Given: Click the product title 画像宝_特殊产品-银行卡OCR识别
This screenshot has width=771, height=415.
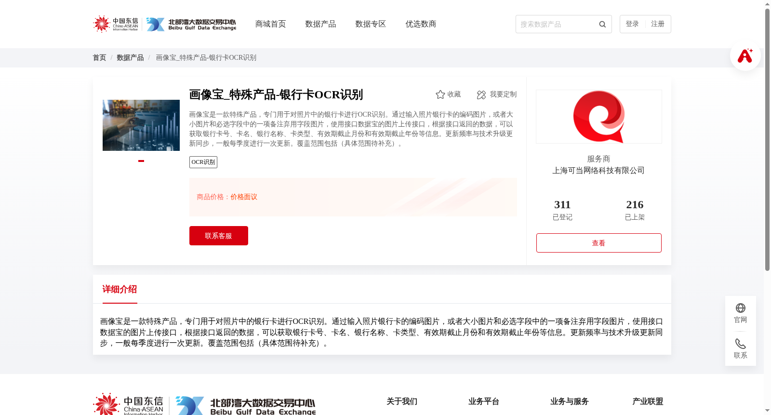Looking at the screenshot, I should [276, 94].
